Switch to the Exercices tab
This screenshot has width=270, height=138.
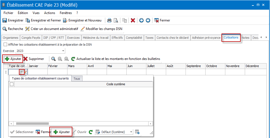tap(73, 38)
